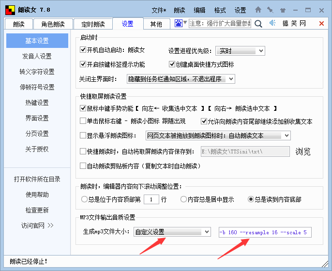Enable 显示悬浮朗读图标 checkbox
This screenshot has width=332, height=271.
[x=83, y=135]
